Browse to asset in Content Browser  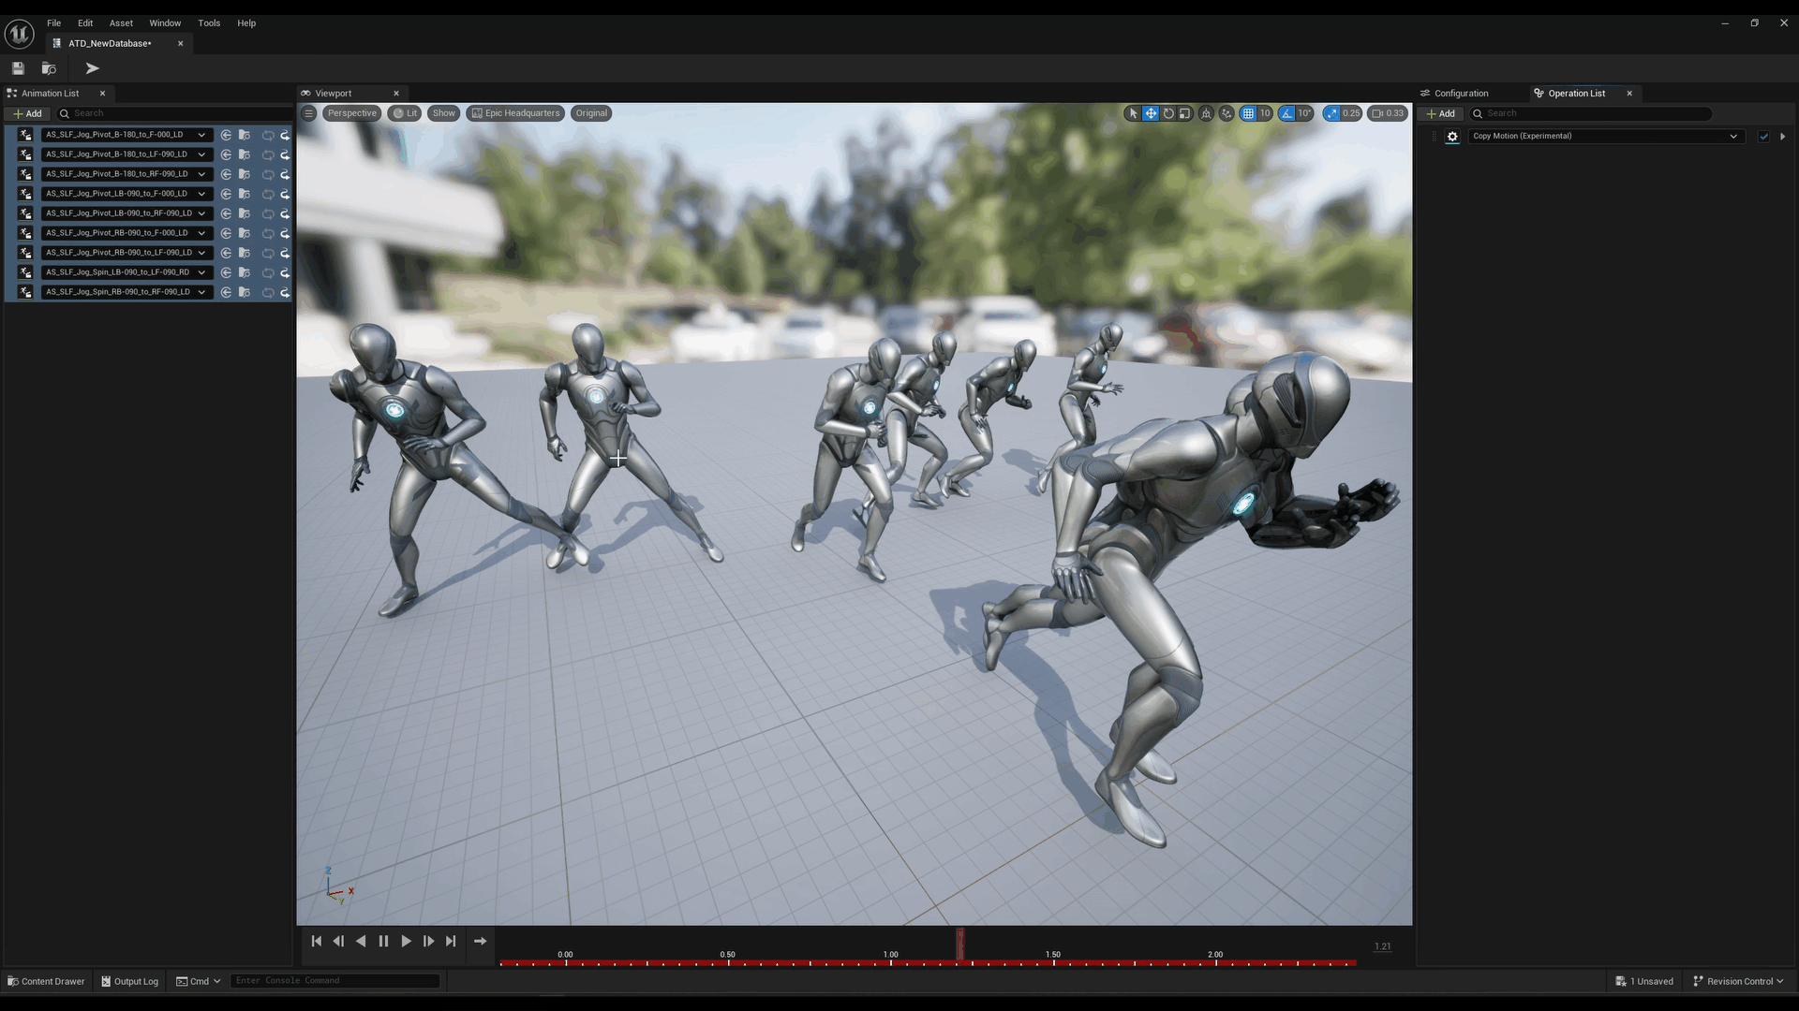point(49,68)
